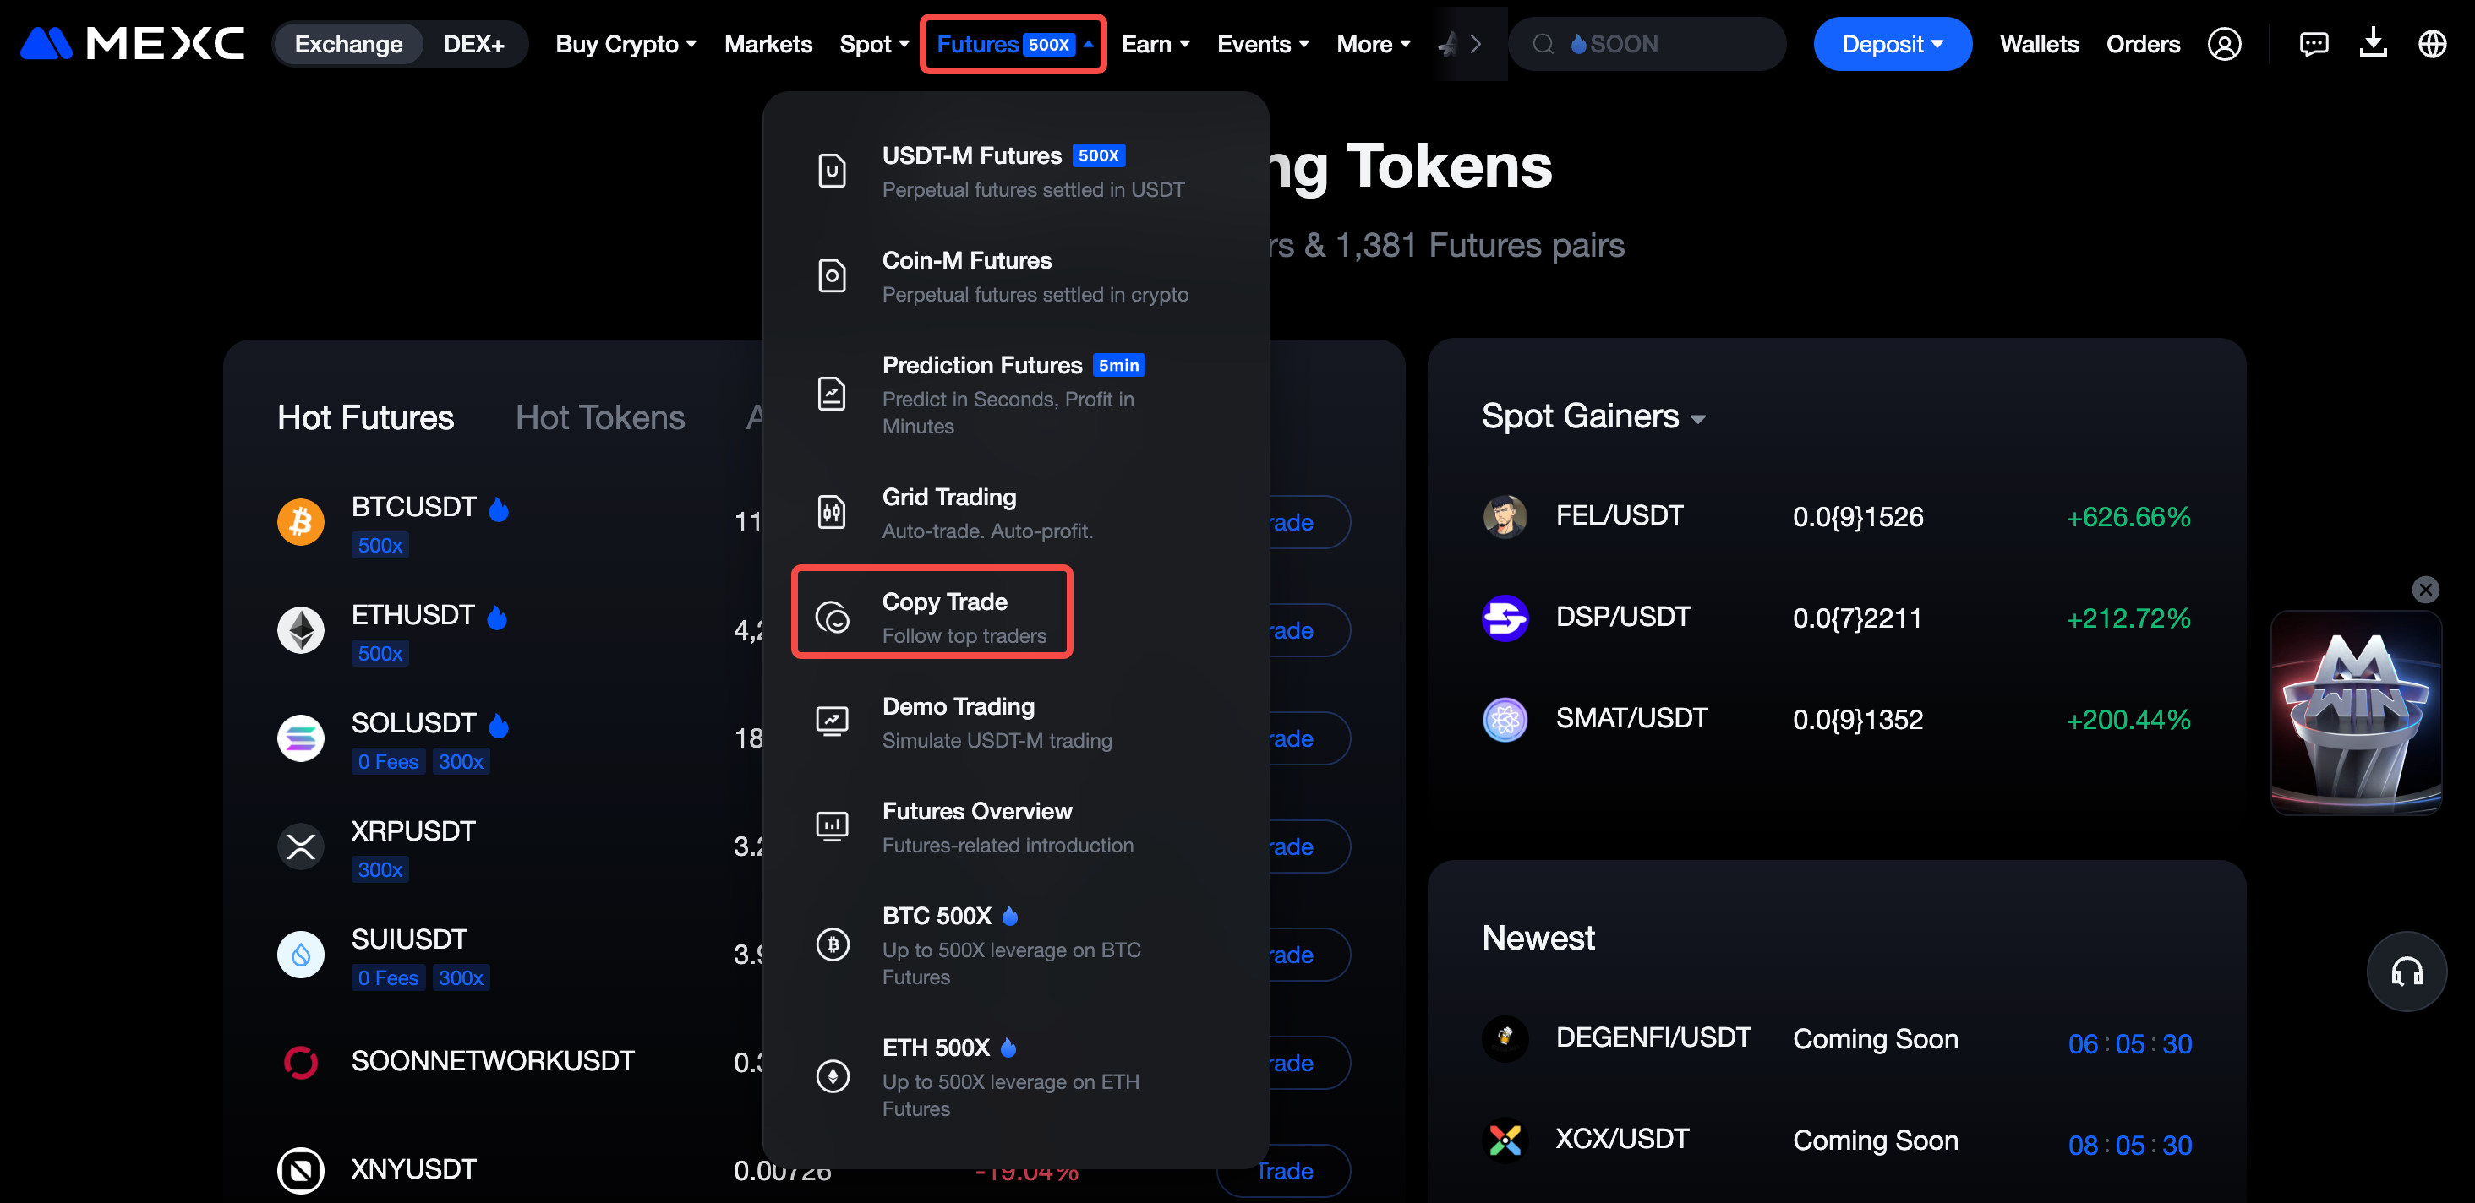Open customer support headset icon
This screenshot has height=1203, width=2475.
point(2406,972)
